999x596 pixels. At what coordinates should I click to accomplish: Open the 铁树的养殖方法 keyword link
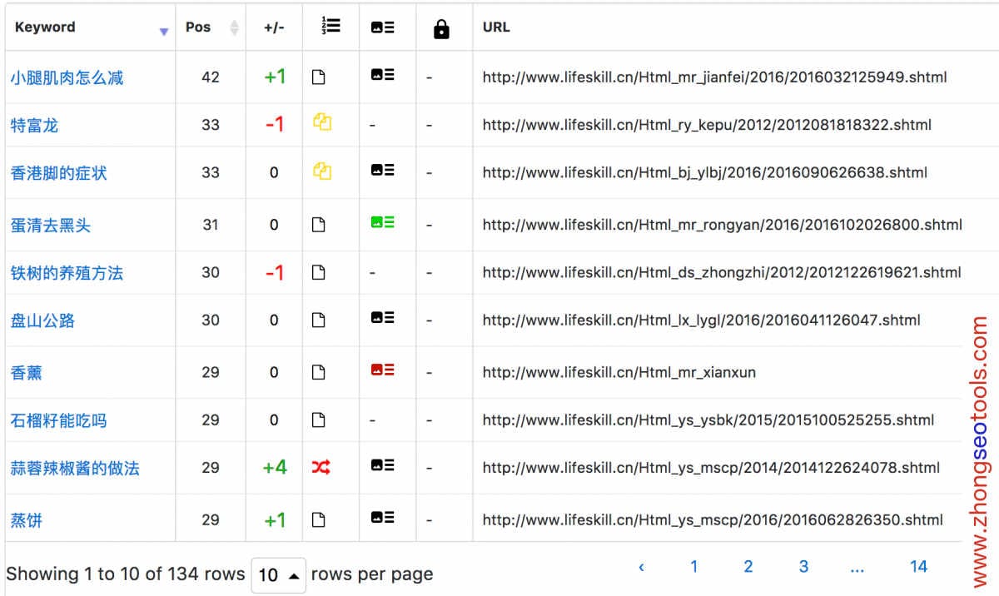click(67, 273)
